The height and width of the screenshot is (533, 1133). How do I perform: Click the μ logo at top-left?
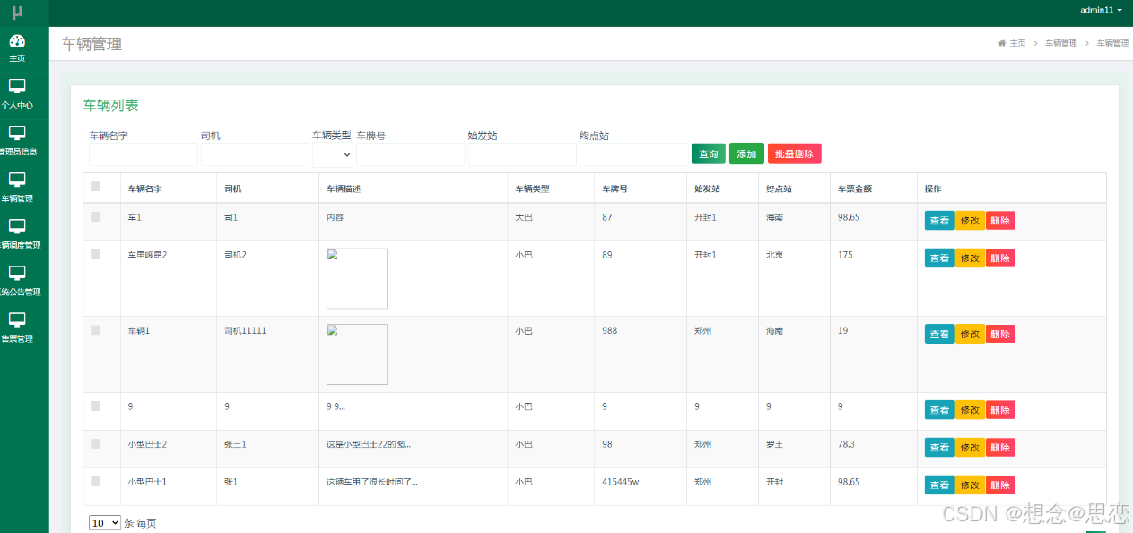pyautogui.click(x=17, y=13)
